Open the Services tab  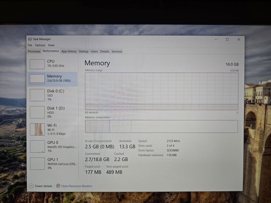[117, 51]
